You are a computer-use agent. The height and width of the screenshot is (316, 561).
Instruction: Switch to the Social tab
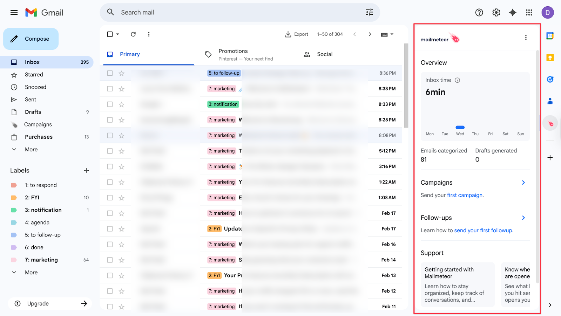pyautogui.click(x=324, y=54)
